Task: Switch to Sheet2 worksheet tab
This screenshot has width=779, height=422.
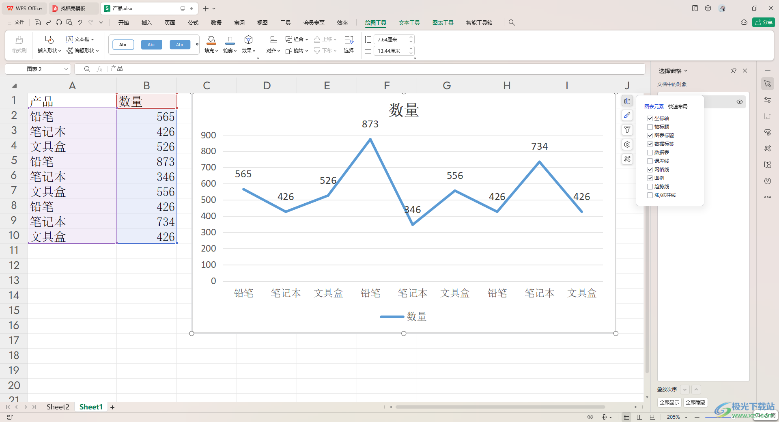Action: tap(58, 407)
